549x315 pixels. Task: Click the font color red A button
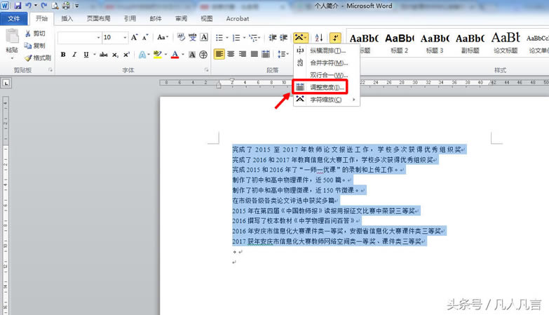(x=175, y=55)
